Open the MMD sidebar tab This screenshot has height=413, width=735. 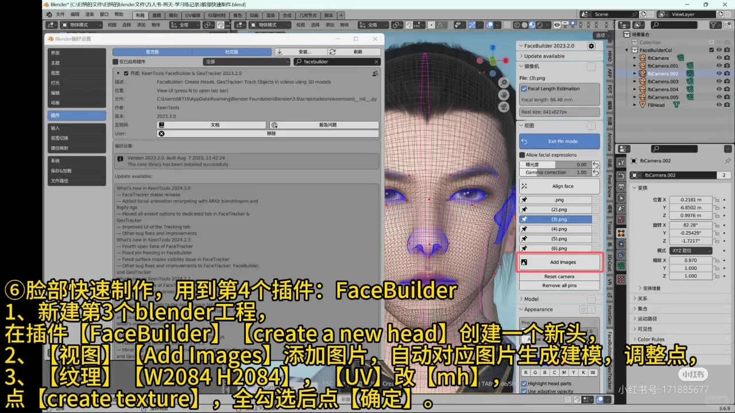coord(610,56)
